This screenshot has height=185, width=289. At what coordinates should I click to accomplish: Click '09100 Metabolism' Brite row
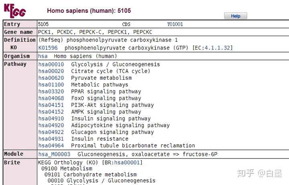click(67, 169)
